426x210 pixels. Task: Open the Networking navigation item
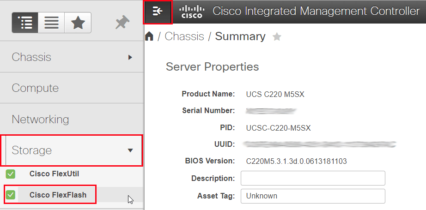(72, 119)
